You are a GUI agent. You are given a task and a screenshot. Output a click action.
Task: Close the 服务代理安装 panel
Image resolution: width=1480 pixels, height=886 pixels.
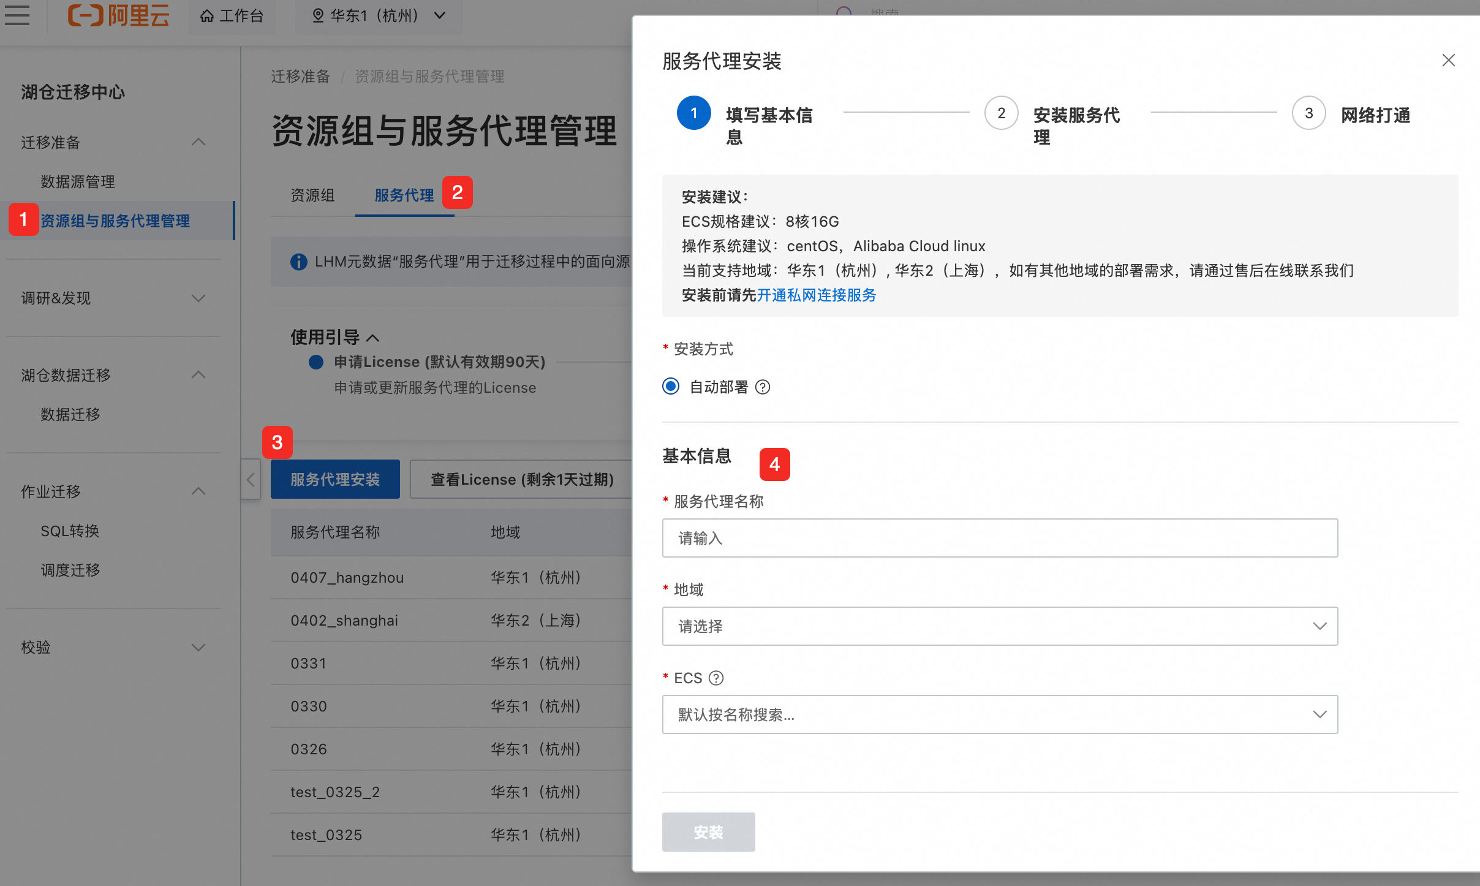coord(1449,60)
